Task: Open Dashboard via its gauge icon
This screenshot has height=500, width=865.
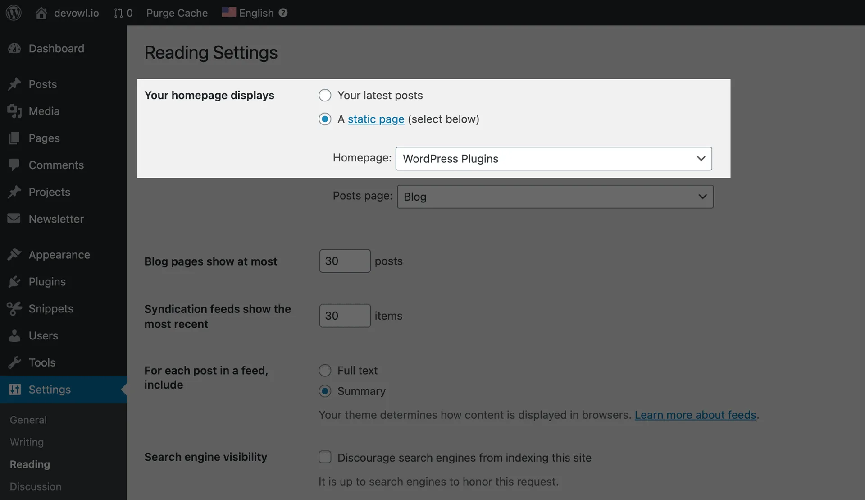Action: click(x=14, y=48)
